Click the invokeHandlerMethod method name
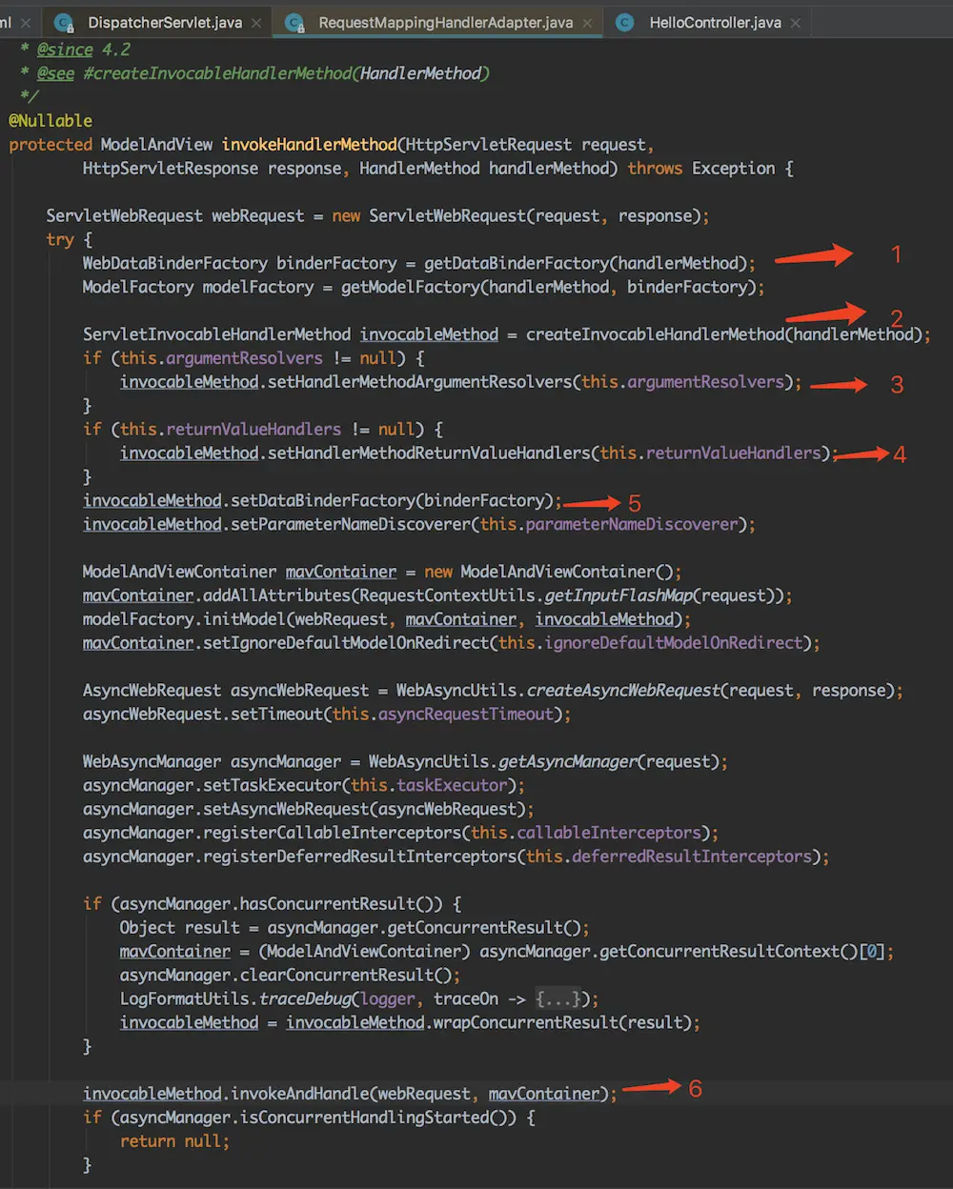The image size is (953, 1189). pos(309,145)
